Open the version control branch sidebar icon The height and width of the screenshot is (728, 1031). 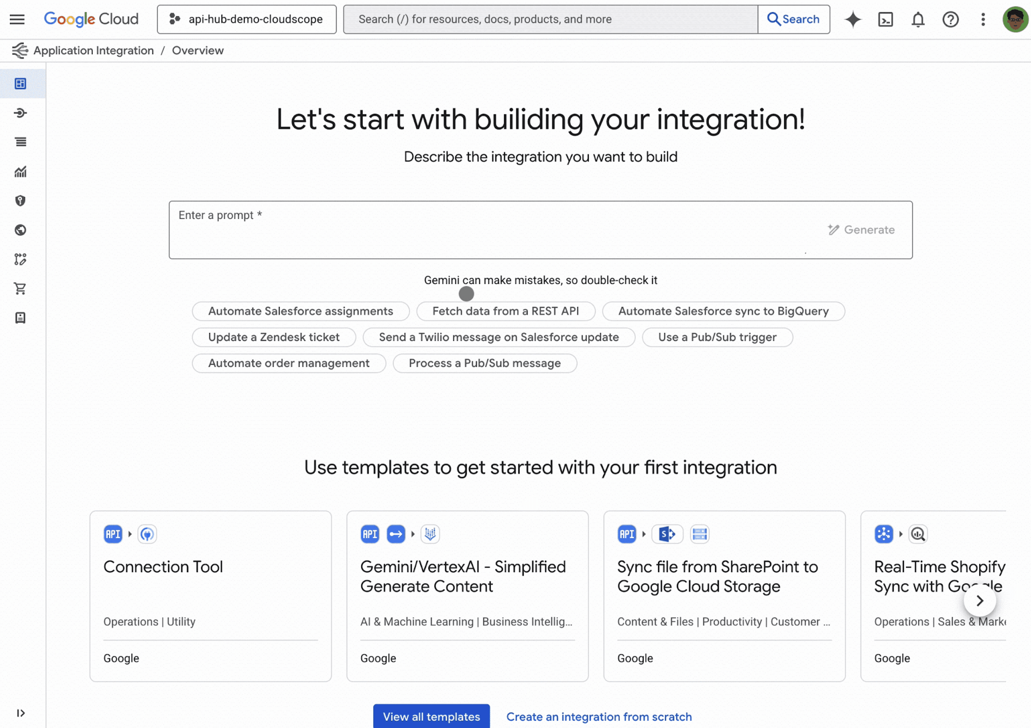click(x=21, y=259)
